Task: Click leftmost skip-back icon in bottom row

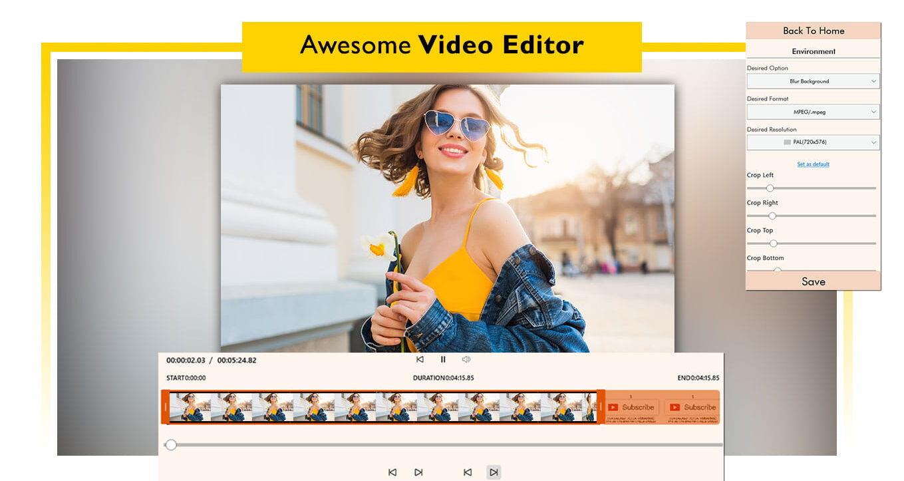Action: [x=392, y=472]
